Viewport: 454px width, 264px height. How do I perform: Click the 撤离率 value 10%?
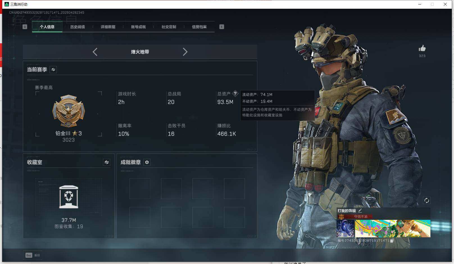[124, 134]
